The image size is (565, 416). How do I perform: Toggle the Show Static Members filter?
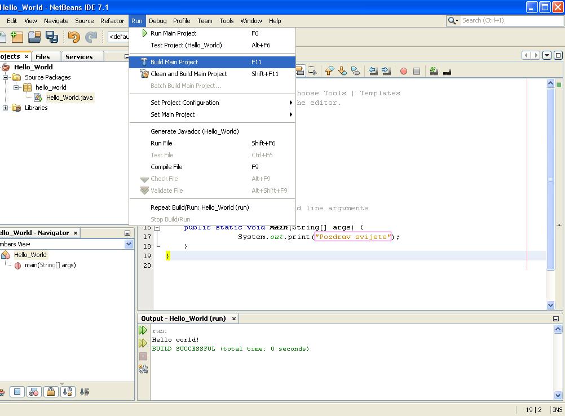34,392
